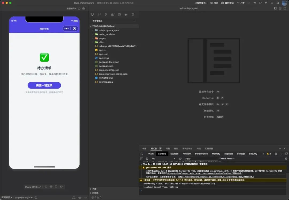Image resolution: width=289 pixels, height=200 pixels.
Task: Detach the simulator into a separate window
Action: [61, 187]
